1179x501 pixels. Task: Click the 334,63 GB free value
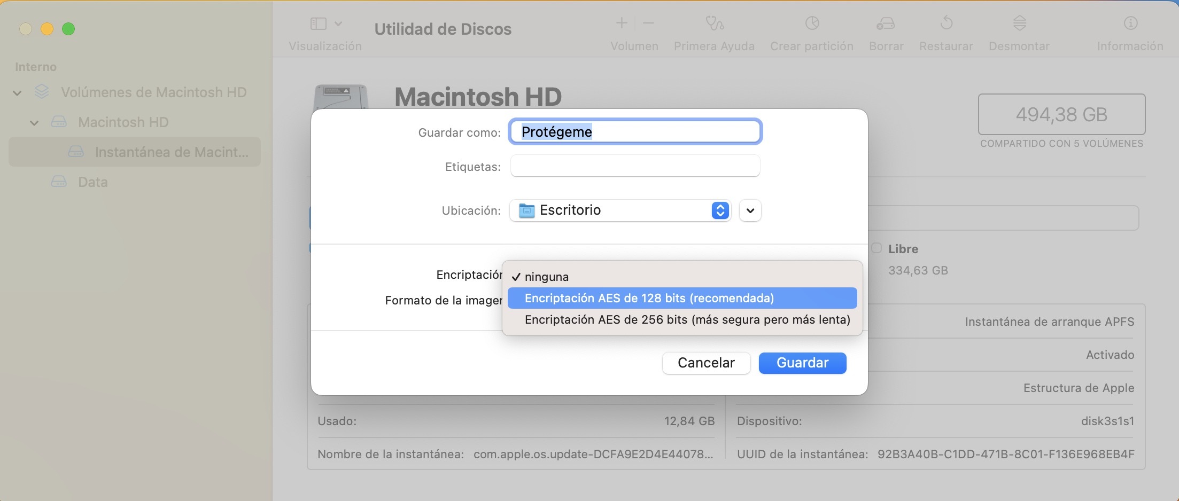[918, 270]
